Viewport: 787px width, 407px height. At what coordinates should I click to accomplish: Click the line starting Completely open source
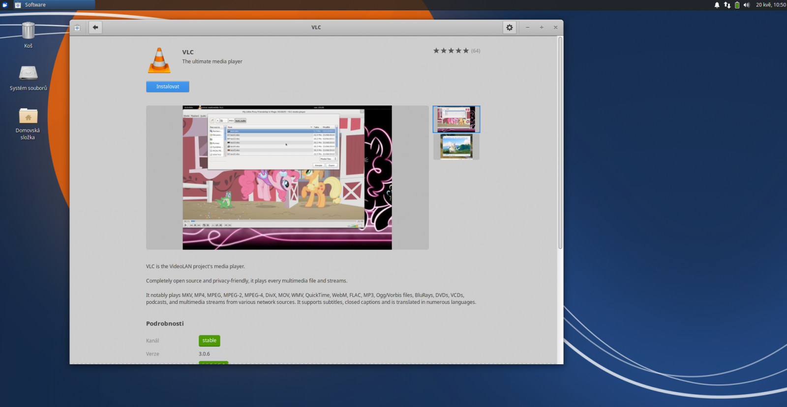click(x=246, y=281)
